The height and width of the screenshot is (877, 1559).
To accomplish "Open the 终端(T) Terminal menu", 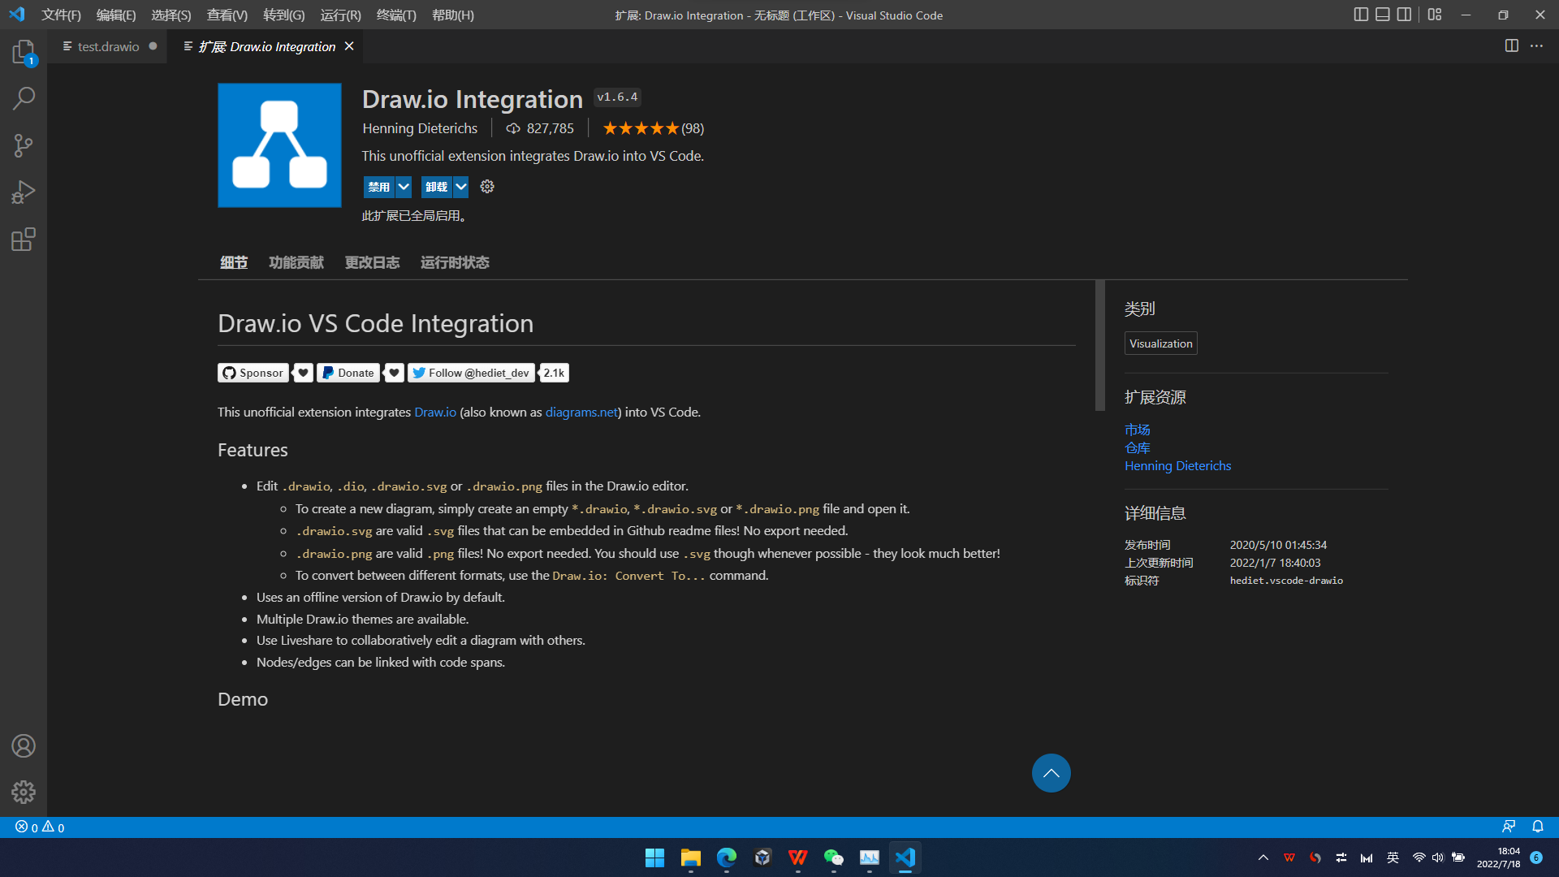I will [x=396, y=15].
